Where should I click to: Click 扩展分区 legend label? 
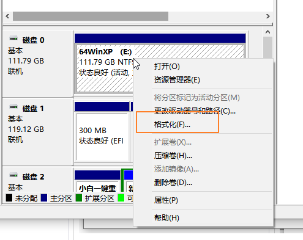click(100, 198)
